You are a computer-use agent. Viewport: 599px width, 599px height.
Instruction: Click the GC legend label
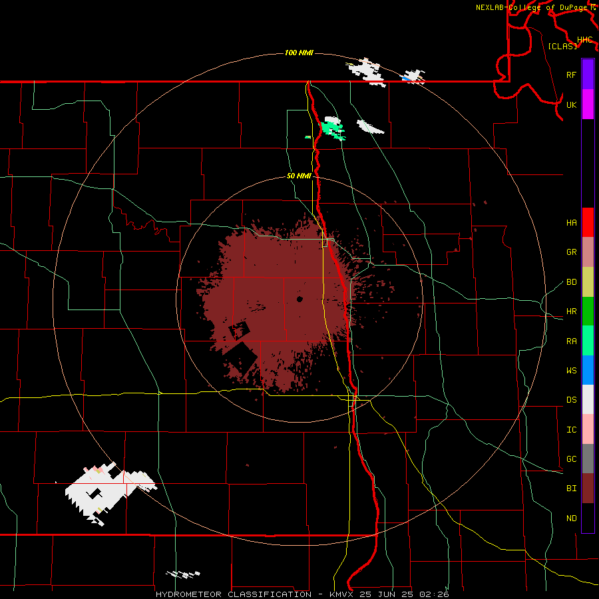(571, 459)
